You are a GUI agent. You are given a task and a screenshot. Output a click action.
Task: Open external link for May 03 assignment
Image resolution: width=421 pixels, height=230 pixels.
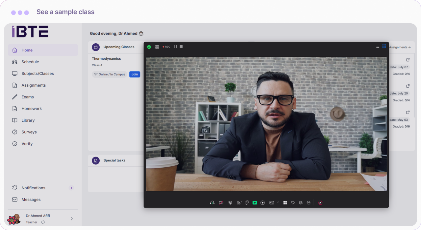pyautogui.click(x=408, y=112)
